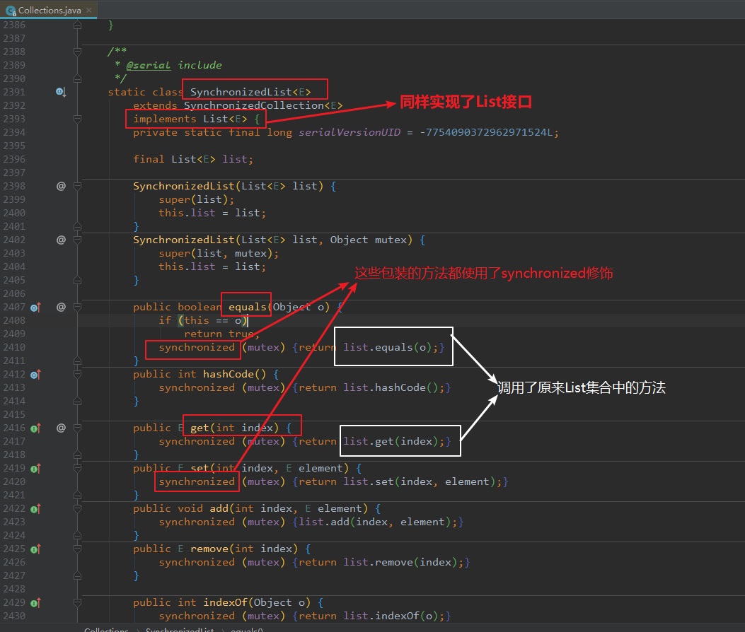Image resolution: width=745 pixels, height=632 pixels.
Task: Click the 'get(int index)' method signature
Action: [x=235, y=428]
